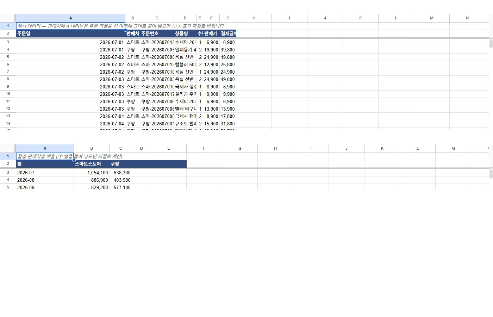The height and width of the screenshot is (317, 493).
Task: Select row 14 header in the order sheet
Action: click(8, 124)
